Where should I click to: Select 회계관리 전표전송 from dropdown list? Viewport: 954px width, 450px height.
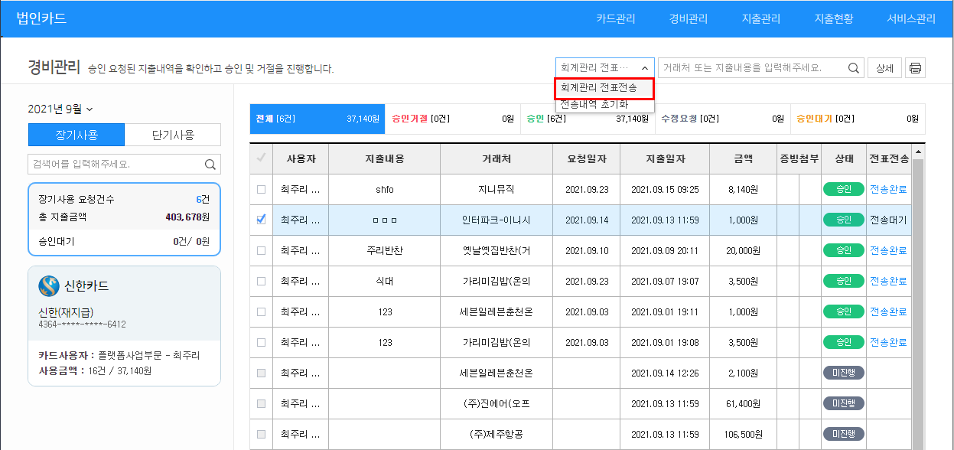click(x=604, y=88)
